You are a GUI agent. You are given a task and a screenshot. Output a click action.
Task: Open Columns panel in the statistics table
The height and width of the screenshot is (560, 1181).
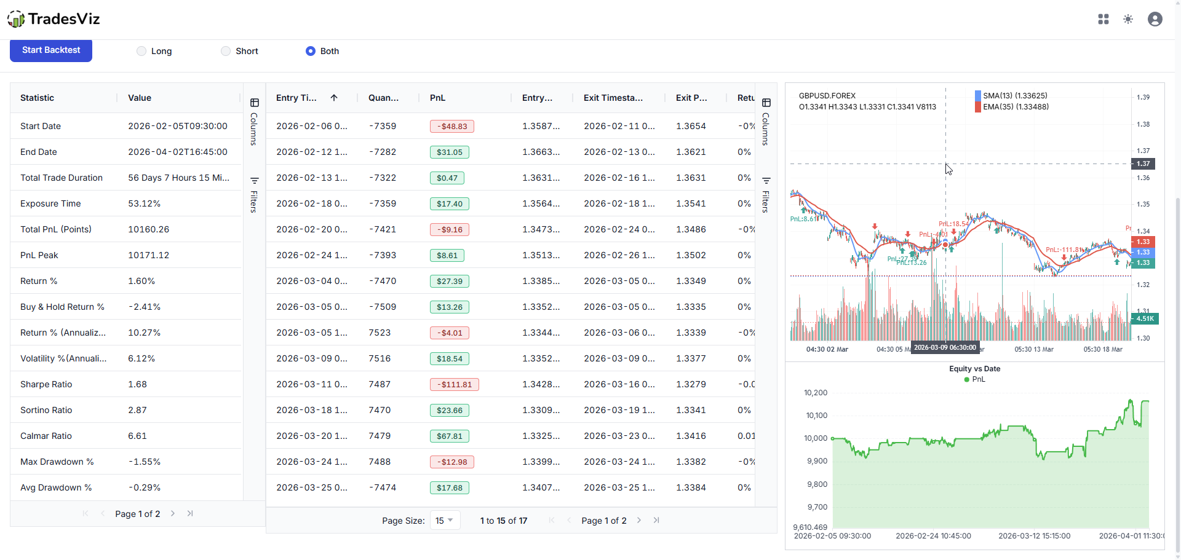[x=254, y=121]
